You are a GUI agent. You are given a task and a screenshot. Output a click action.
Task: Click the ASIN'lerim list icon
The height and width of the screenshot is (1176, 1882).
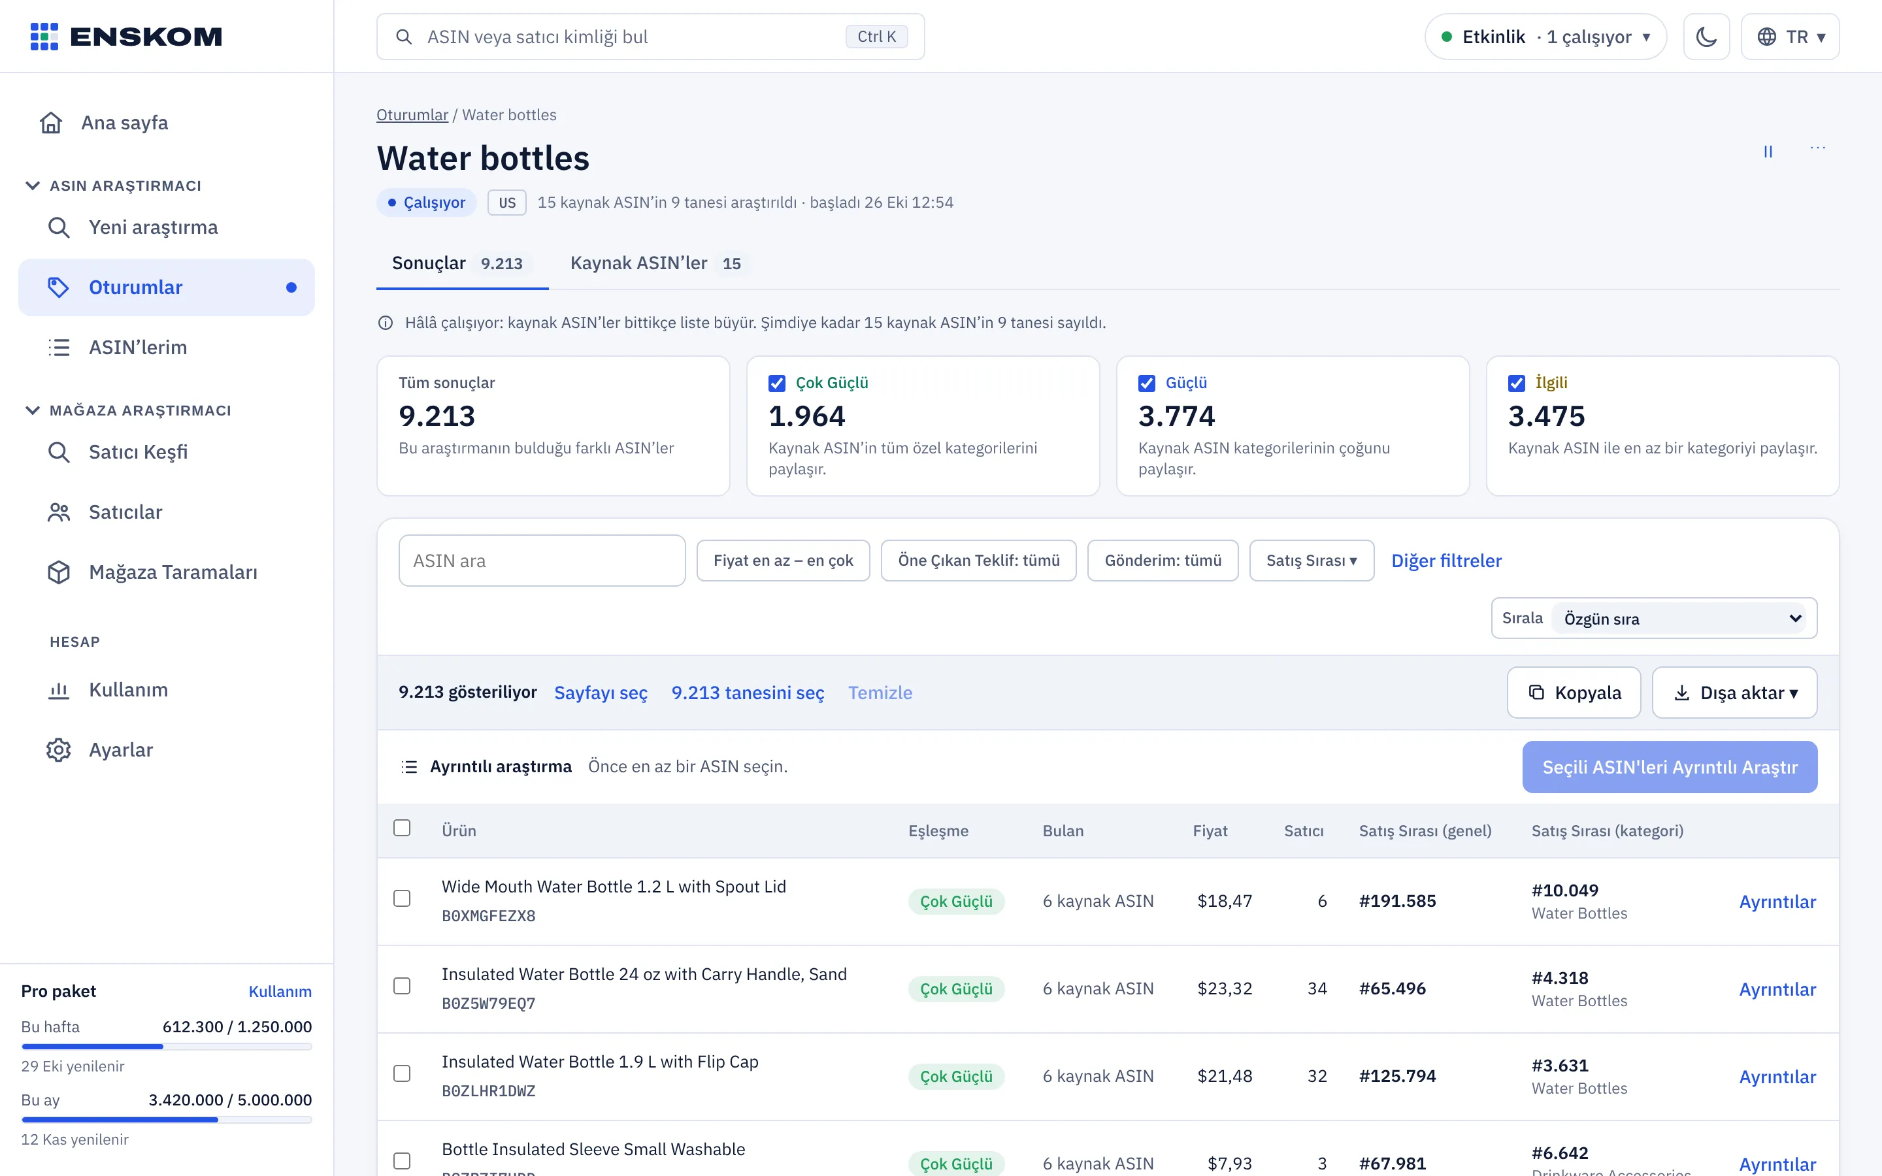tap(59, 347)
